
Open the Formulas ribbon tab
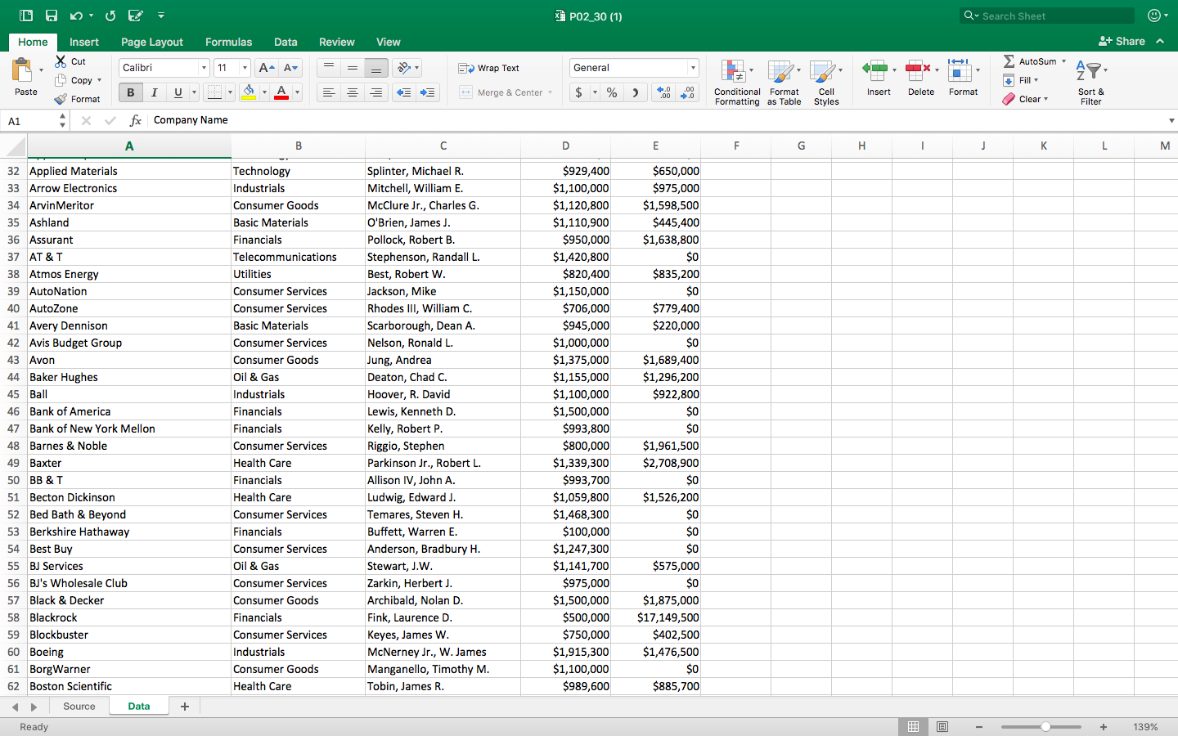228,42
